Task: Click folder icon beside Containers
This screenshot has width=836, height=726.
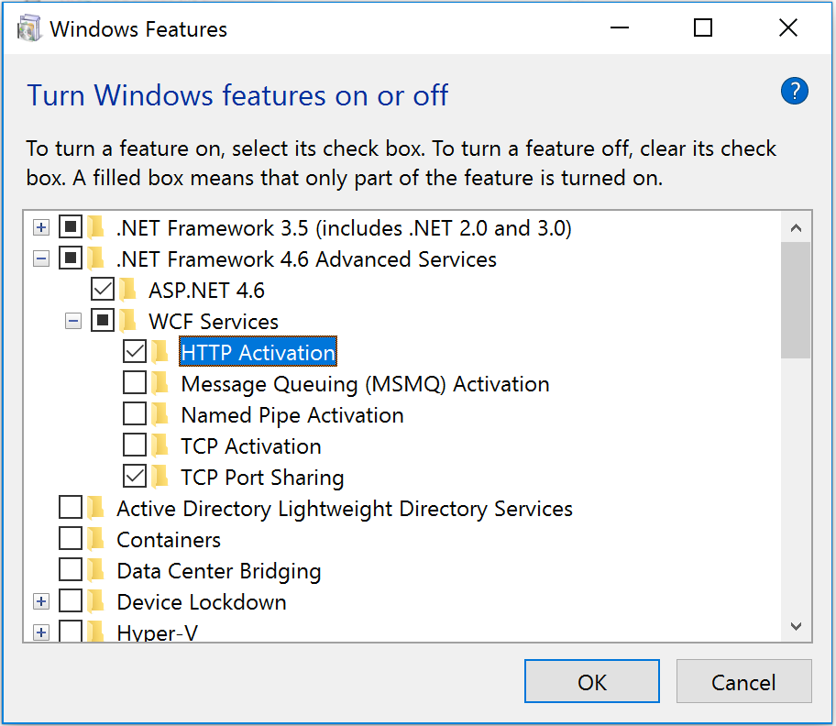Action: coord(96,539)
